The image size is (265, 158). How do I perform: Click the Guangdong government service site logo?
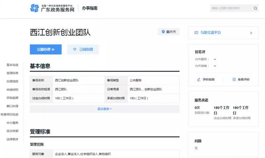point(52,8)
